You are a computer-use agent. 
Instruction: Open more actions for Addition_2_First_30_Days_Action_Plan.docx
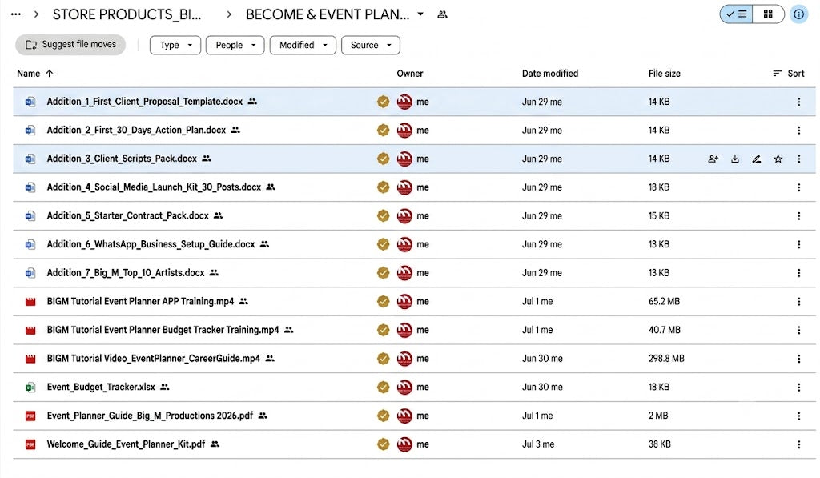click(x=798, y=131)
